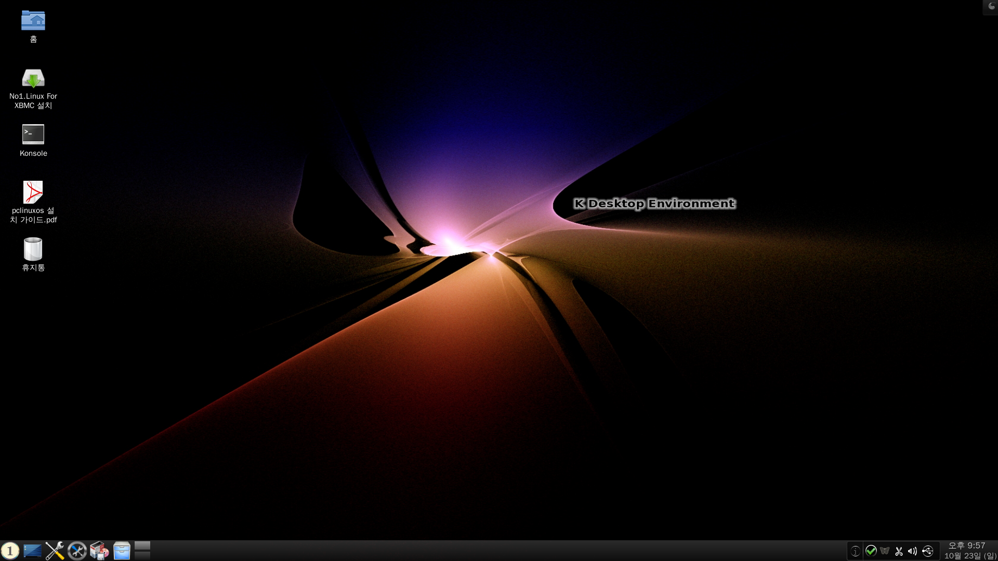Open the 홈 home folder icon
Screen dimensions: 998x561
(x=33, y=21)
